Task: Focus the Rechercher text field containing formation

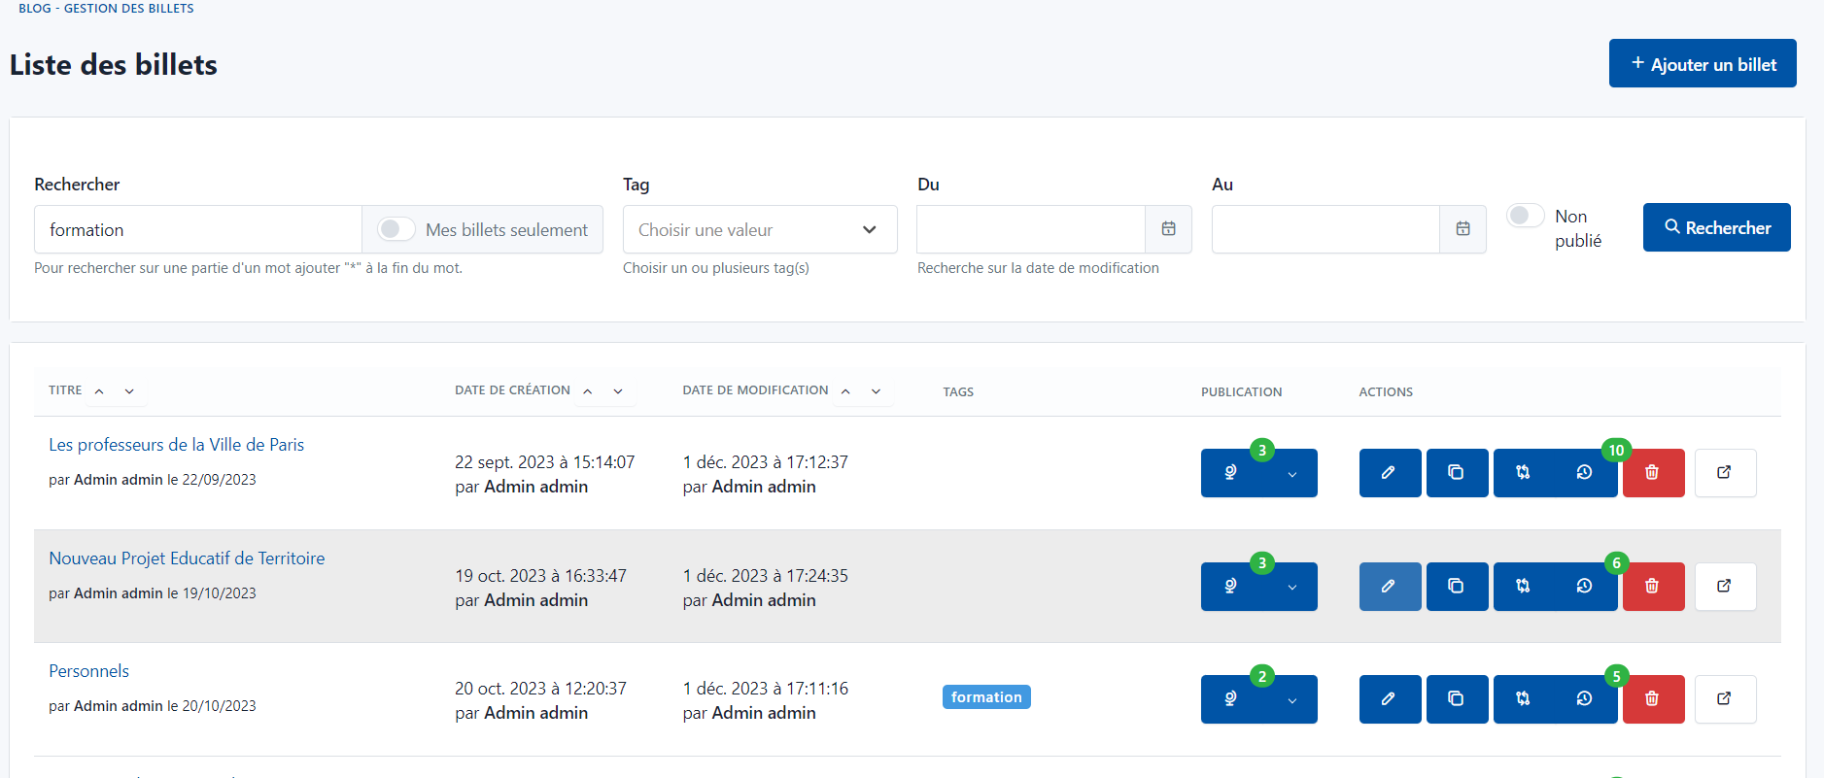Action: (x=198, y=230)
